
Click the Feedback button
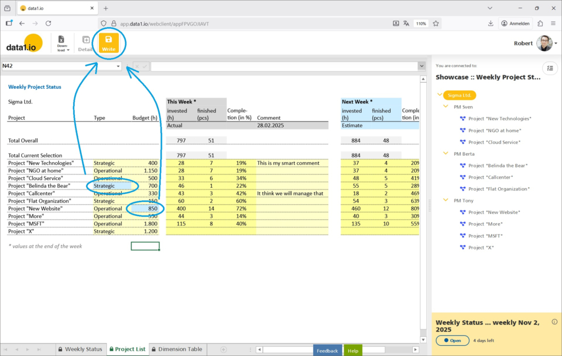click(327, 351)
